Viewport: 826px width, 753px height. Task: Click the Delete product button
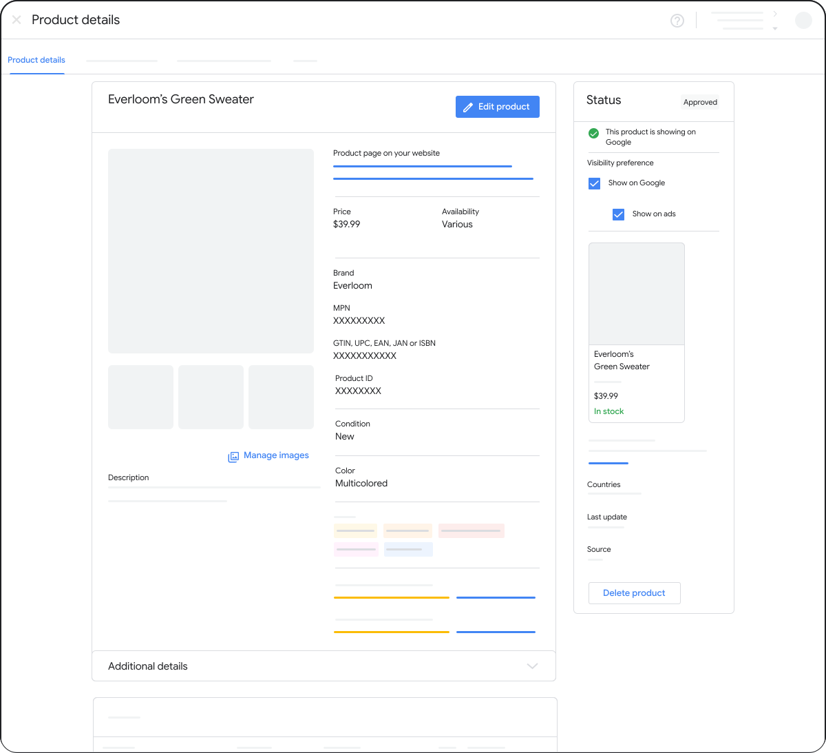pos(634,593)
